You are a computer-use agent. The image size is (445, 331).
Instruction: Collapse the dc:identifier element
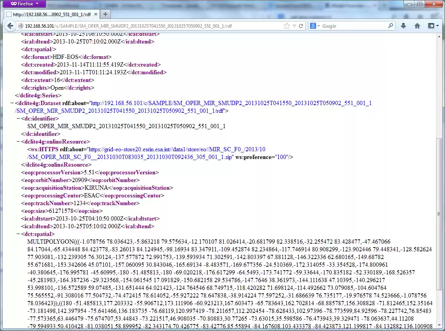(x=17, y=119)
